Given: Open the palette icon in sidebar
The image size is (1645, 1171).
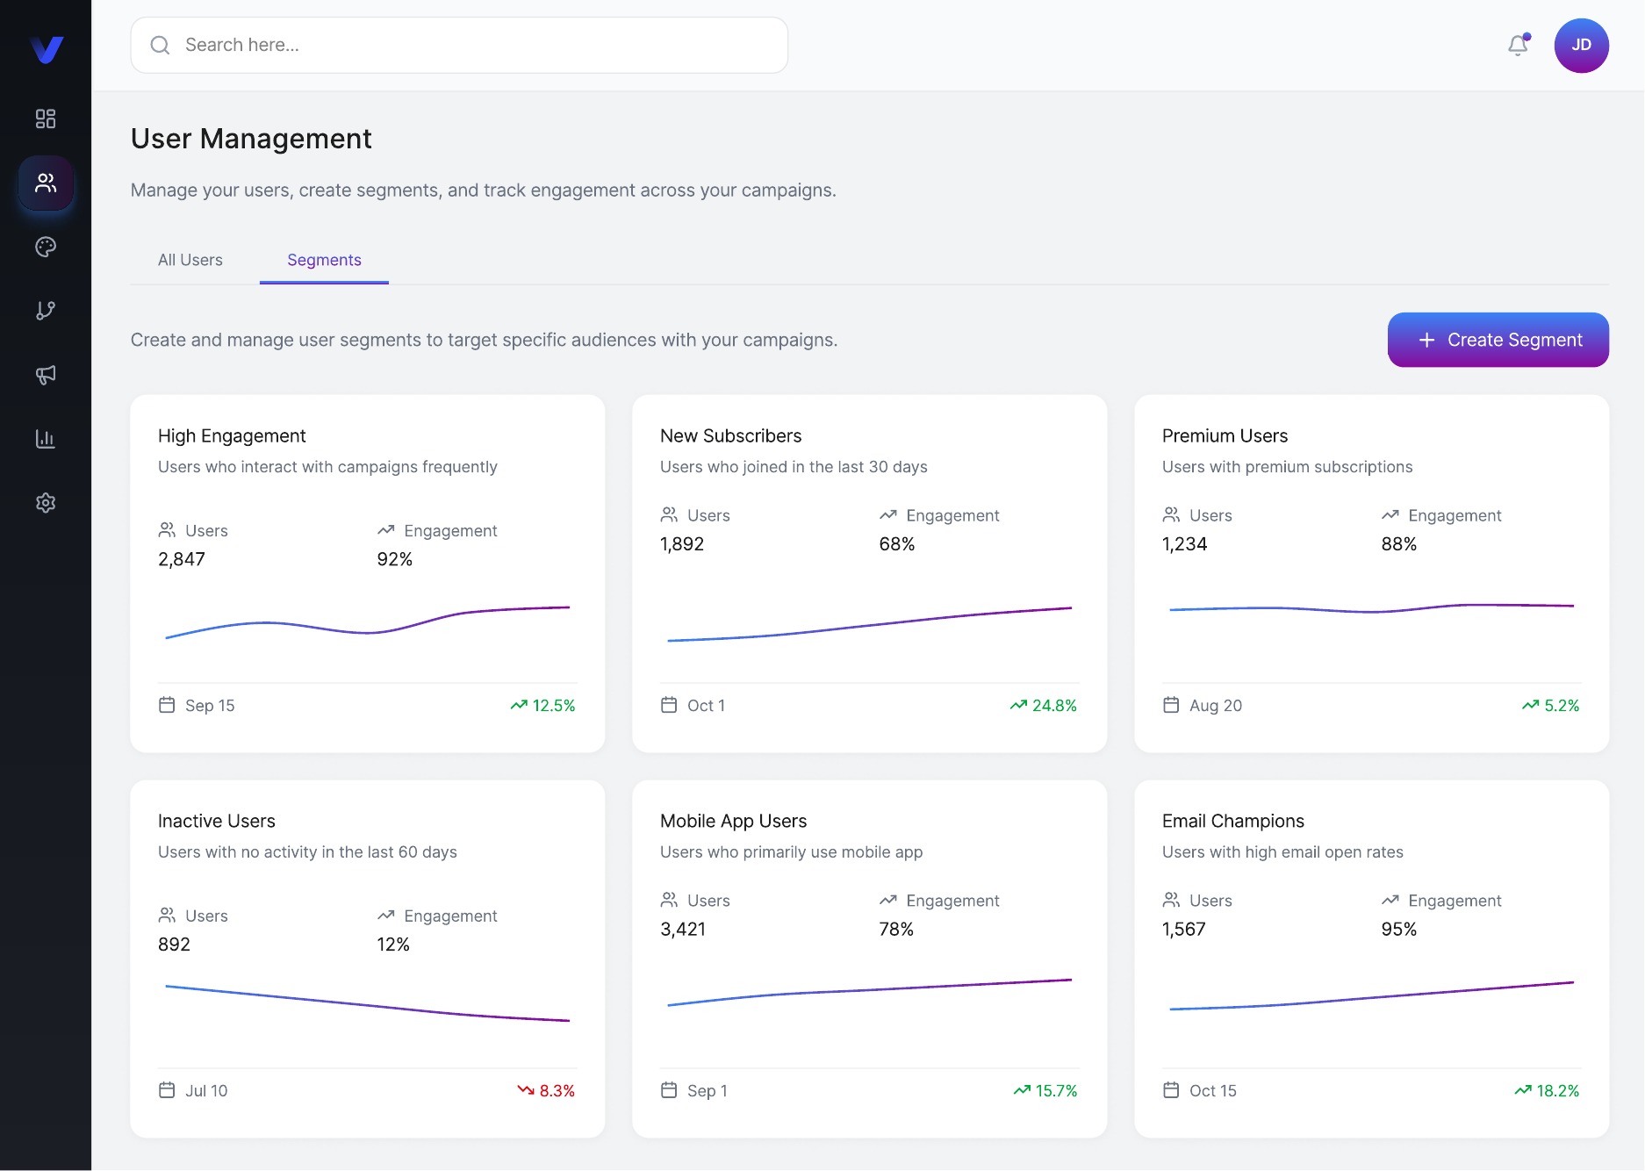Looking at the screenshot, I should [46, 247].
